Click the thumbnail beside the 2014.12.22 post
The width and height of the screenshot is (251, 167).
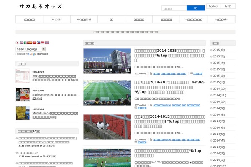[23, 76]
